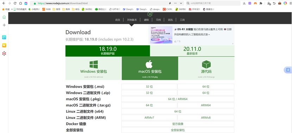This screenshot has width=292, height=133.
Task: Download the Windows 安装包 tile
Action: 94,68
